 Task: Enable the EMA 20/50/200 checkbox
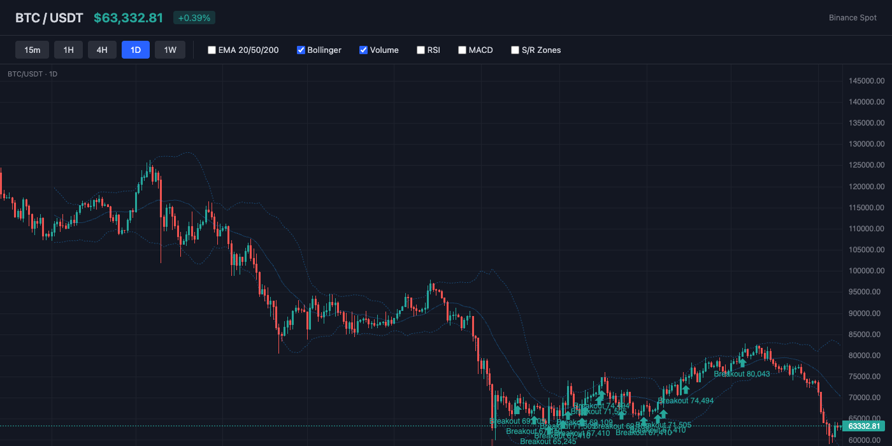click(212, 50)
